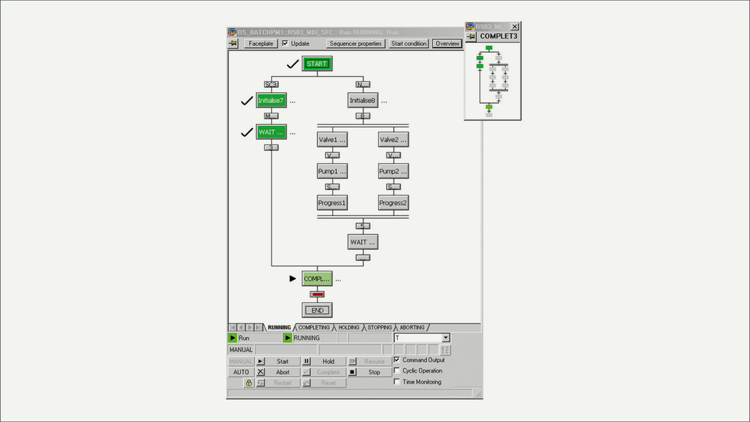The width and height of the screenshot is (750, 422).
Task: Click the Overview button
Action: [447, 43]
